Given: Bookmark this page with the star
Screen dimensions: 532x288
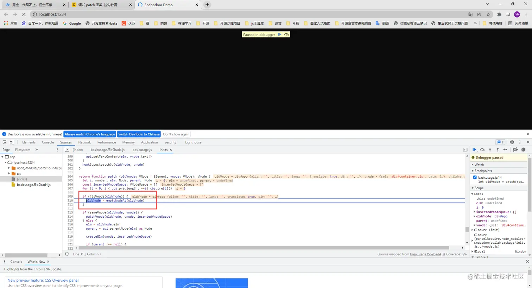Looking at the screenshot, I should pyautogui.click(x=488, y=14).
